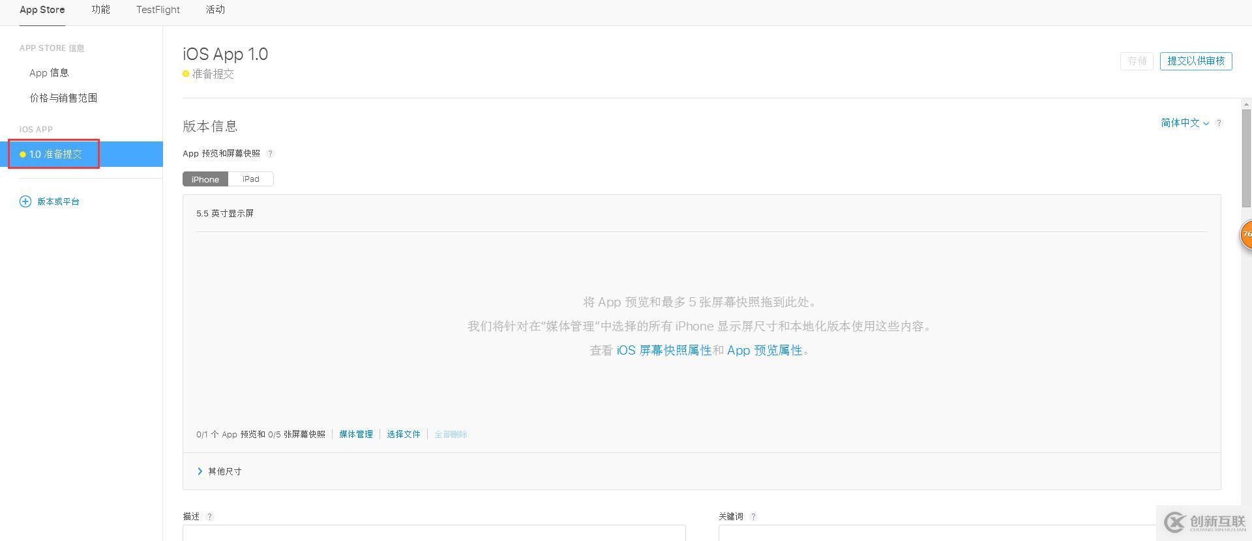
Task: Click the screenshot drop area text 将 App 预览
Action: 700,302
